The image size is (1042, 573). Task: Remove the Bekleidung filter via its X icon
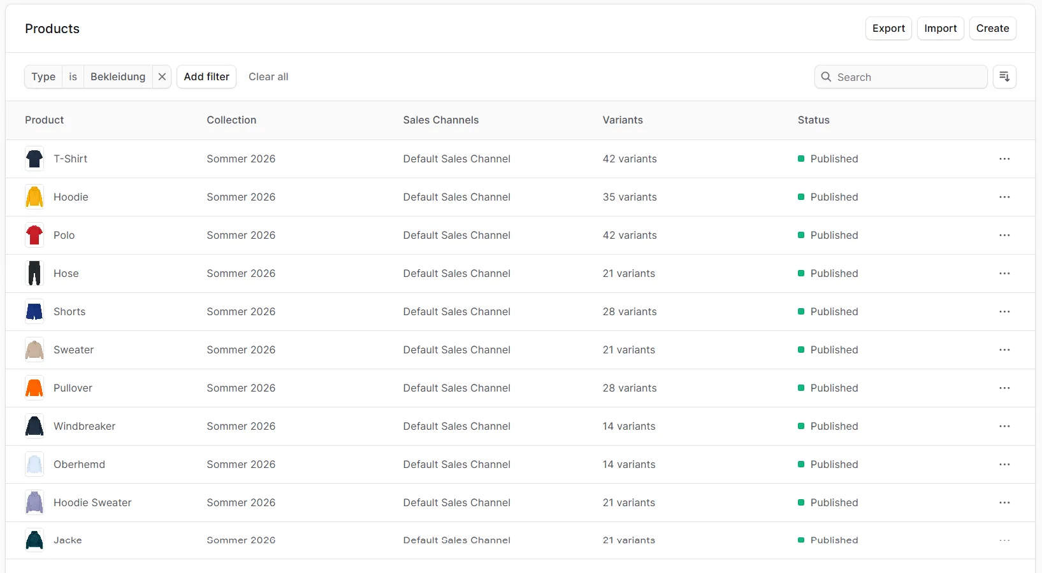(x=162, y=76)
